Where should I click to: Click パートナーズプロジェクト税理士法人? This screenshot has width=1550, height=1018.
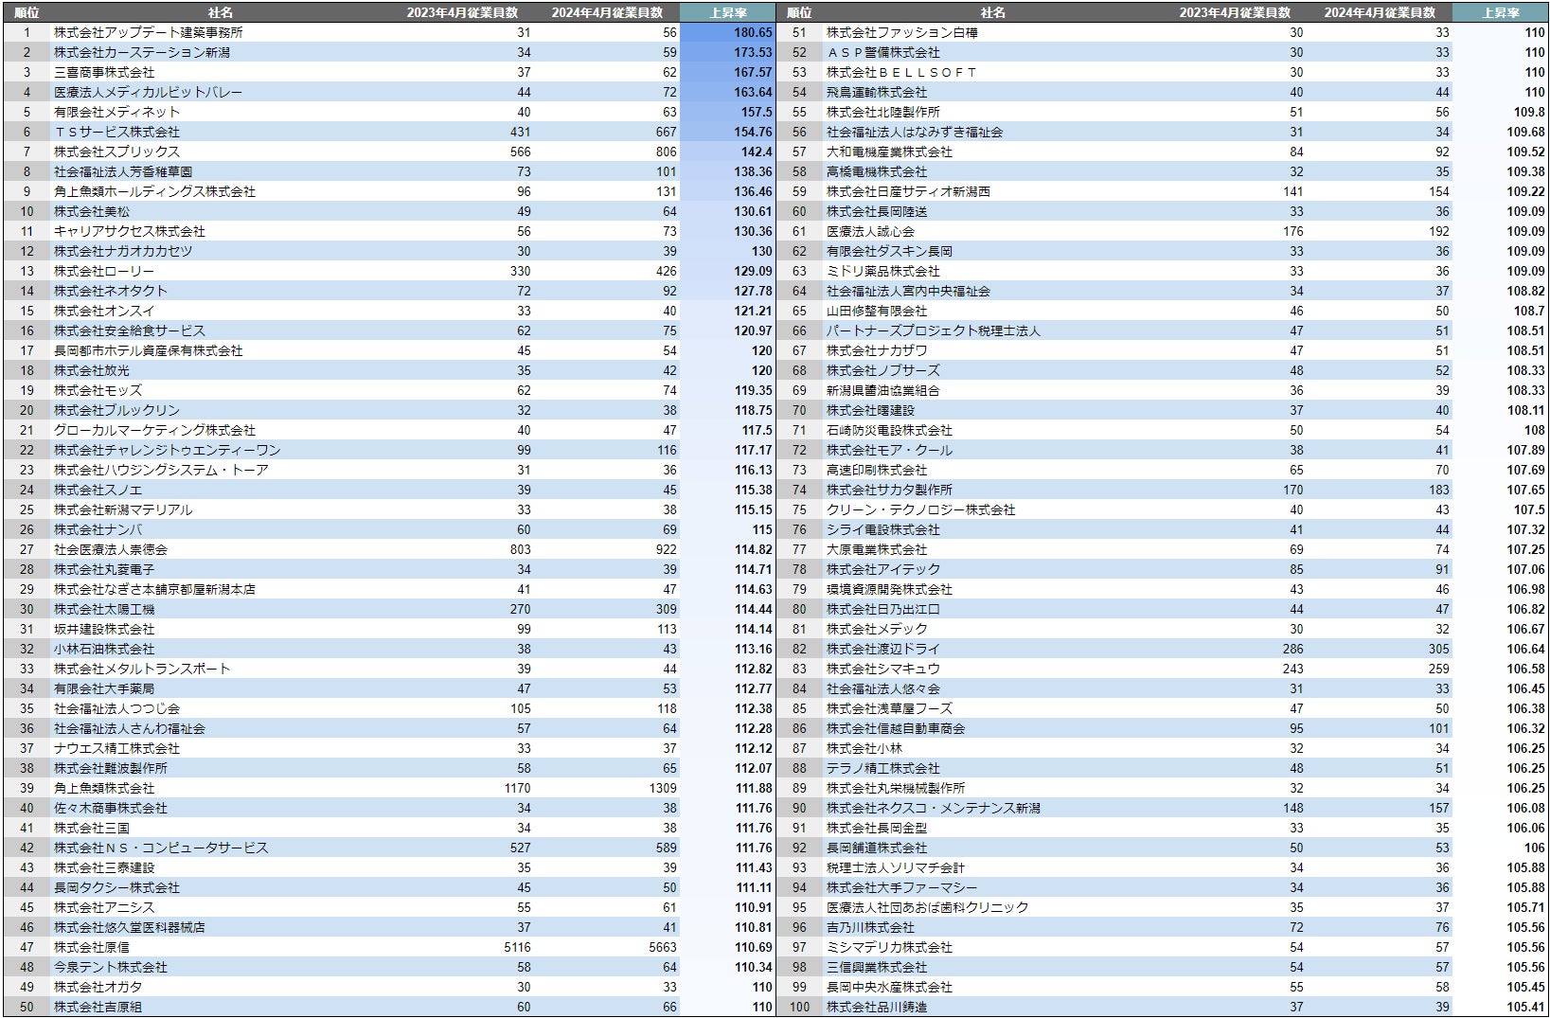(x=933, y=330)
